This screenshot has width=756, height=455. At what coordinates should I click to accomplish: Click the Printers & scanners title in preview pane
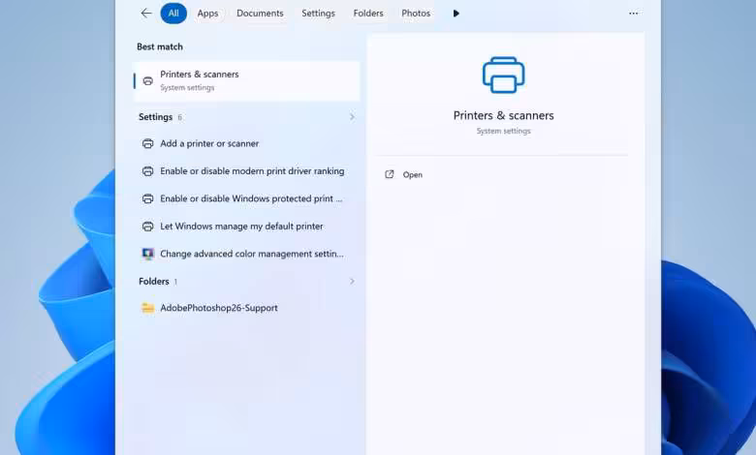(503, 115)
